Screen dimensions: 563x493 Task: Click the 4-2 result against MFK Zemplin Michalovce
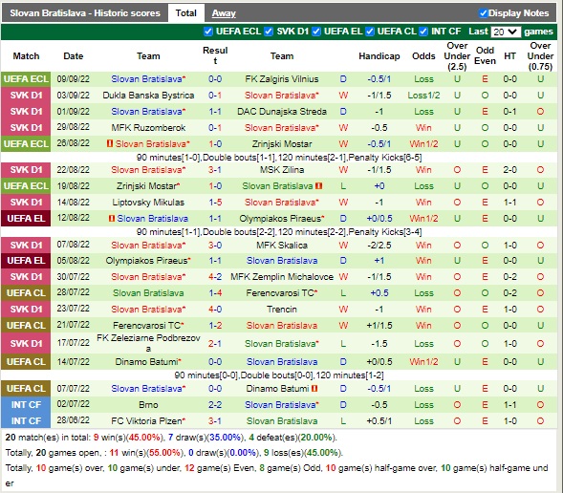[215, 277]
